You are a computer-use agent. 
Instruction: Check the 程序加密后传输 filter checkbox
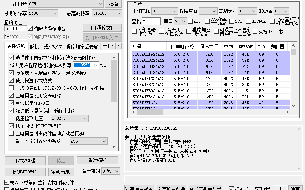(x=189, y=31)
